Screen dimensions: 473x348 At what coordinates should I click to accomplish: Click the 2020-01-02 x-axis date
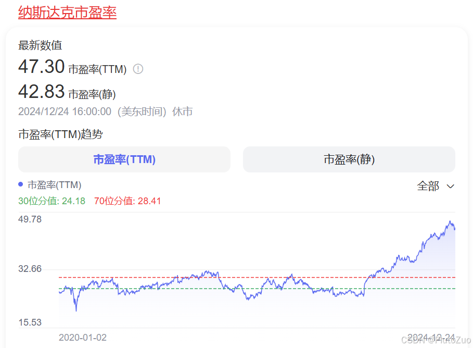pyautogui.click(x=83, y=338)
